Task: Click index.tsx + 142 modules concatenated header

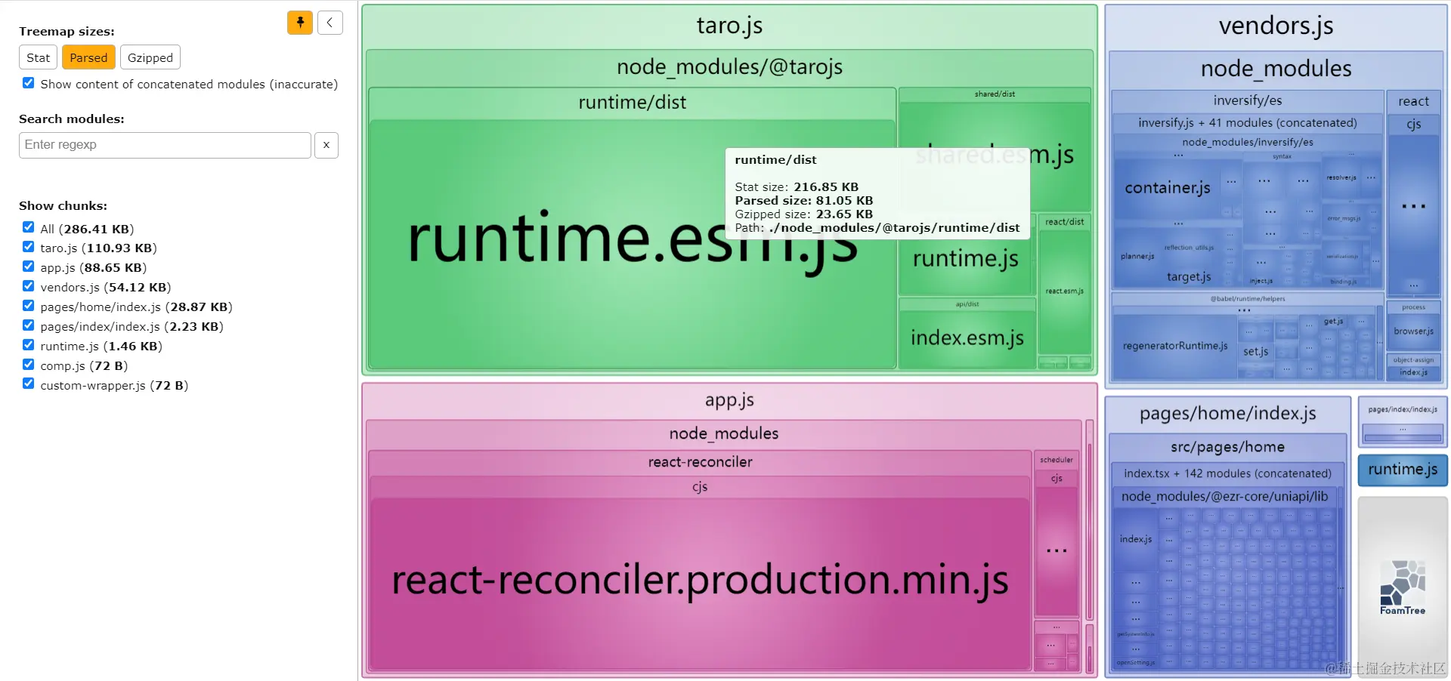Action: point(1228,474)
